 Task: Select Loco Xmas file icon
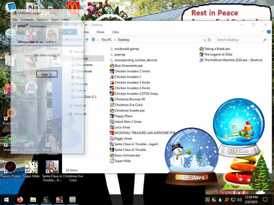click(x=112, y=127)
